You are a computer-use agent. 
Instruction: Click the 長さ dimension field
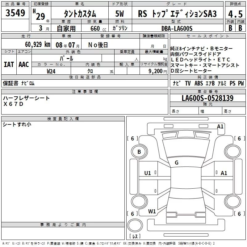click(184, 111)
